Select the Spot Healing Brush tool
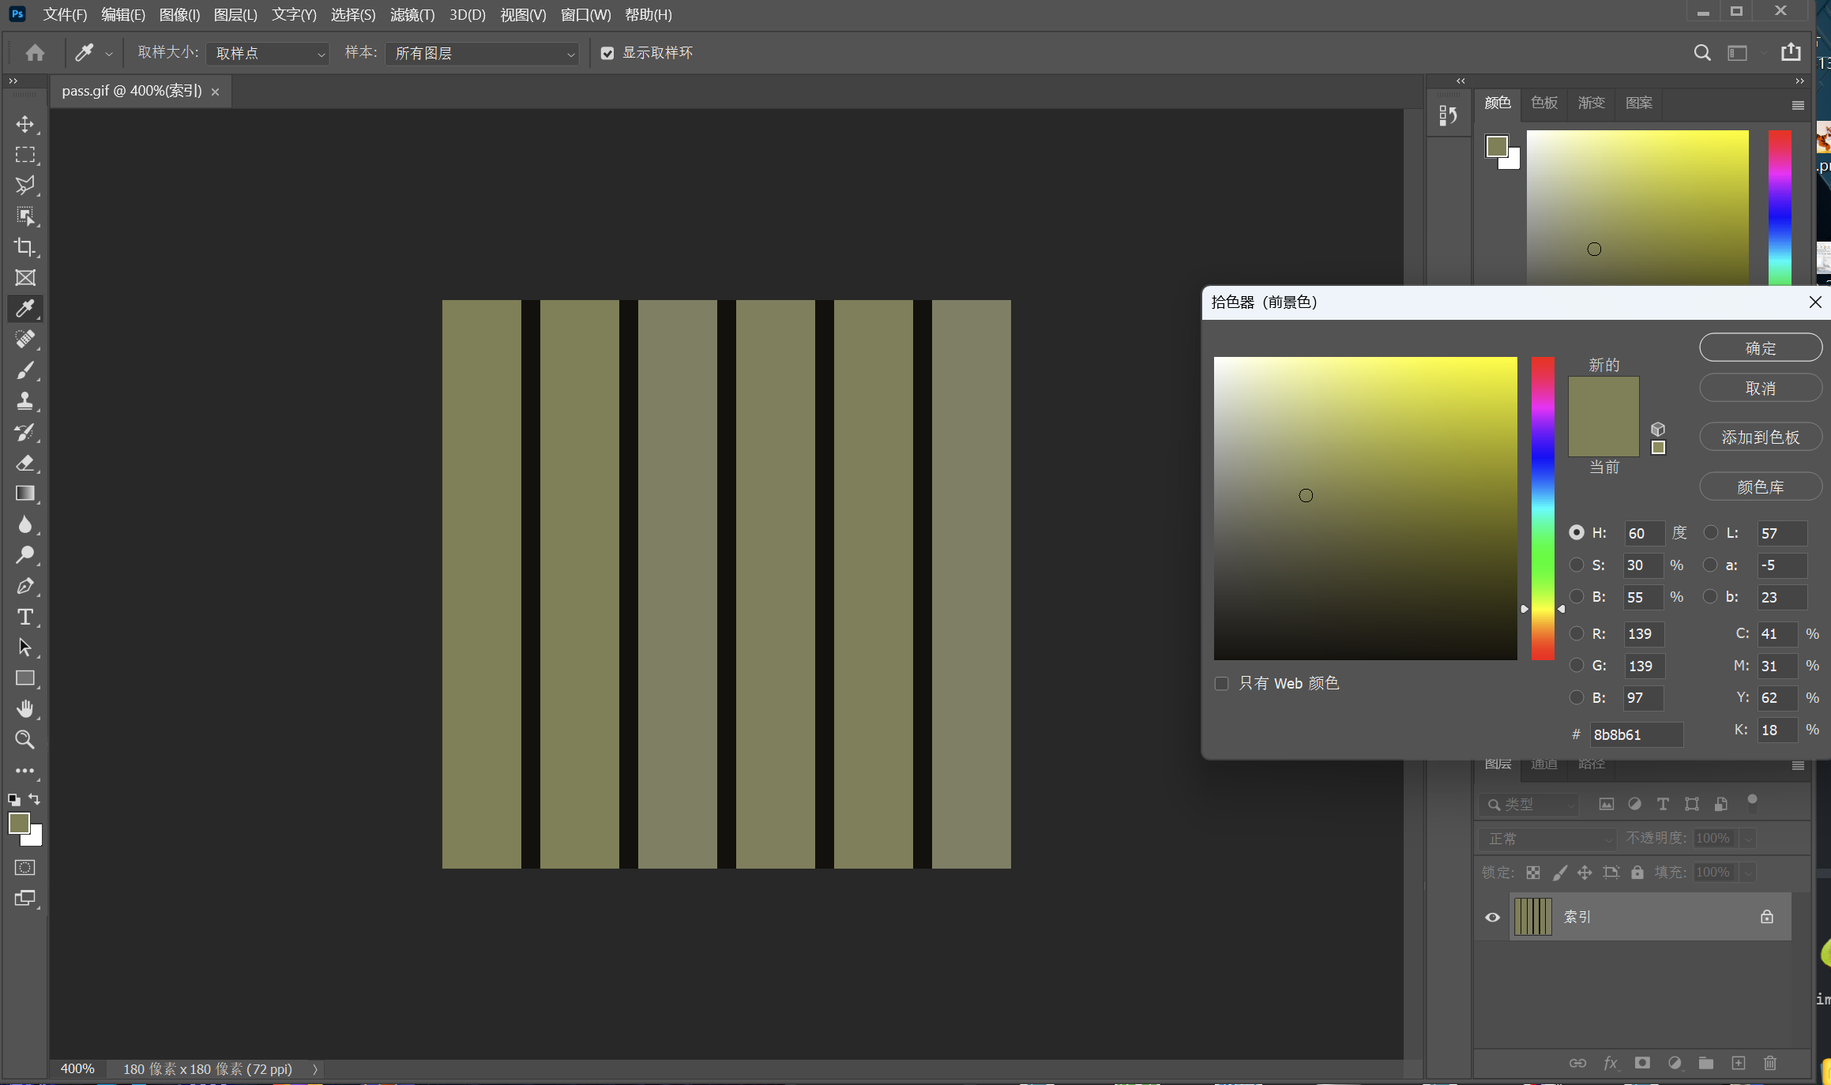The image size is (1831, 1085). 25,340
